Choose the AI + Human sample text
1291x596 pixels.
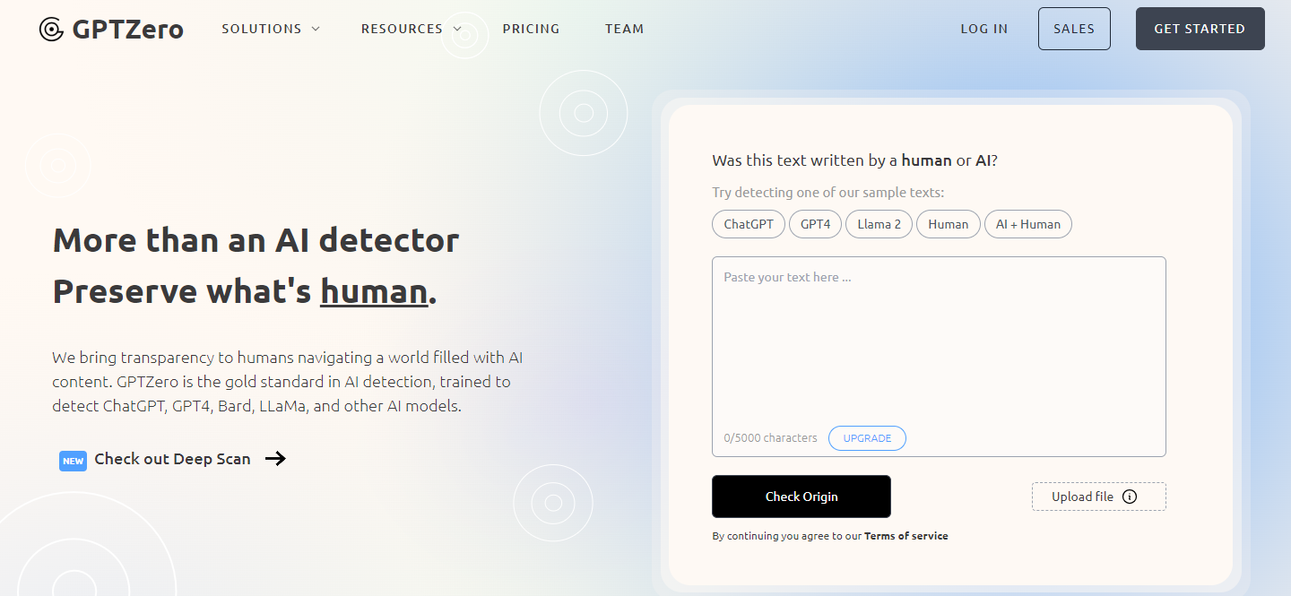coord(1027,224)
